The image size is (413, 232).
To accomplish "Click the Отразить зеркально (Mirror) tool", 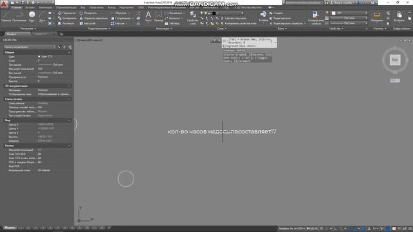I will pos(94,18).
